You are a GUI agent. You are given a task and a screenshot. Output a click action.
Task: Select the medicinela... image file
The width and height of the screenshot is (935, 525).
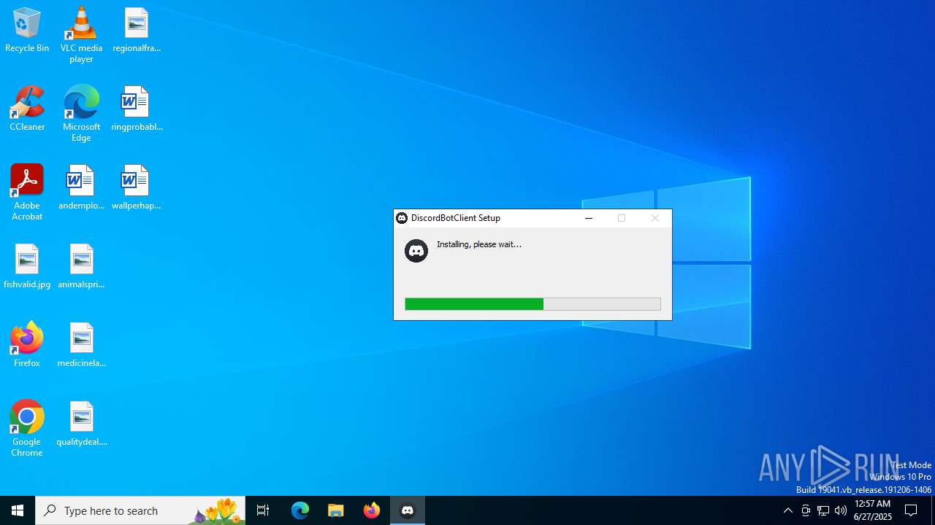coord(81,346)
